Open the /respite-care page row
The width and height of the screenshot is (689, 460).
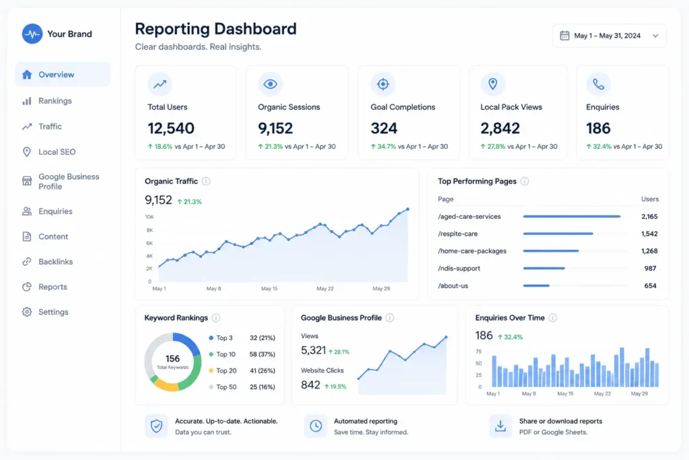point(548,234)
